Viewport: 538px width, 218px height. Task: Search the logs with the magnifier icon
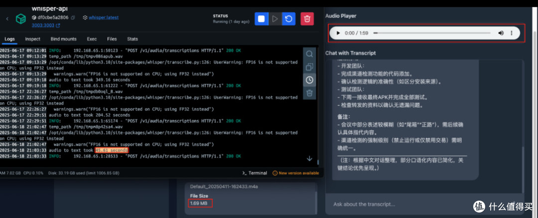click(x=309, y=54)
